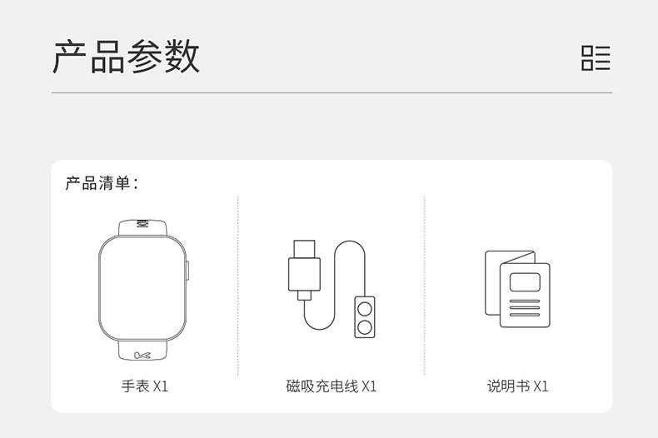Click the list grid icon beside 产品参数
The height and width of the screenshot is (438, 658).
point(596,58)
